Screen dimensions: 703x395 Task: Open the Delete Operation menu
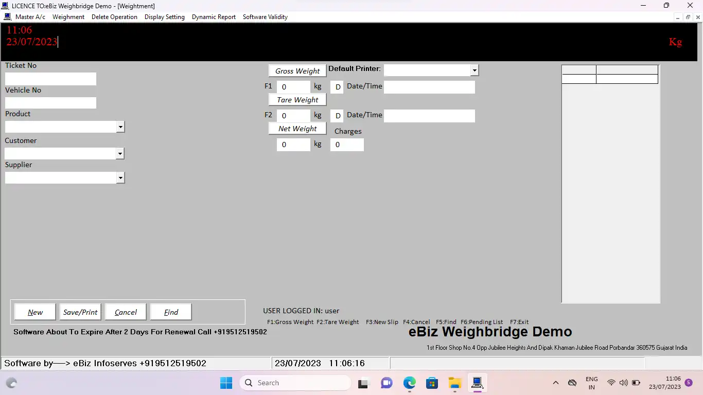tap(114, 17)
